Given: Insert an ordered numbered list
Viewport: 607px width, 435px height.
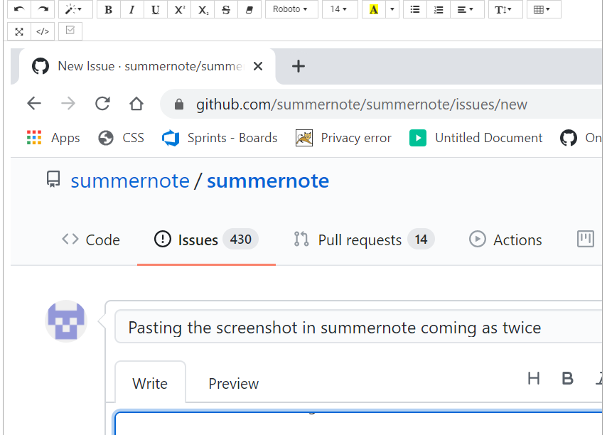Looking at the screenshot, I should pyautogui.click(x=439, y=9).
